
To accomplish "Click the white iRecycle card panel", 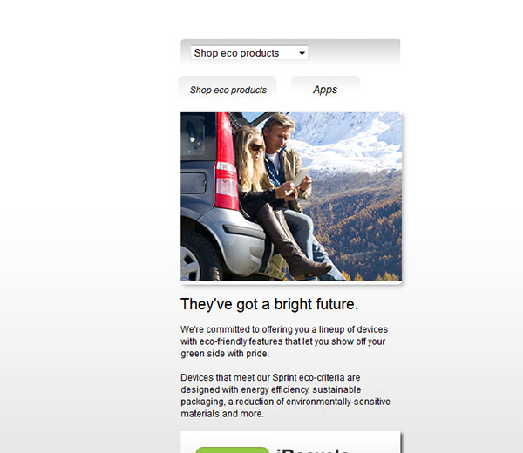I will (x=290, y=443).
